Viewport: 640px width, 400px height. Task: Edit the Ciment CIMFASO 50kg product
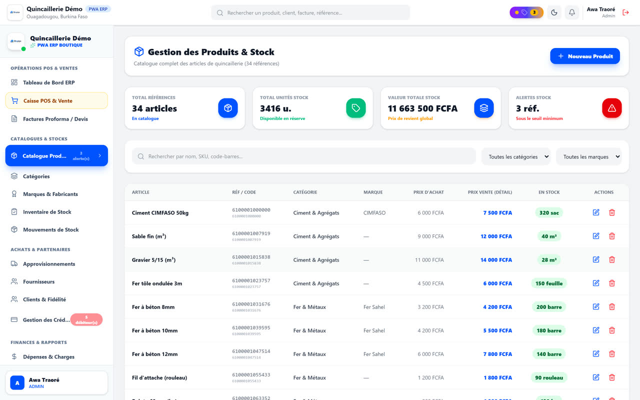coord(596,212)
